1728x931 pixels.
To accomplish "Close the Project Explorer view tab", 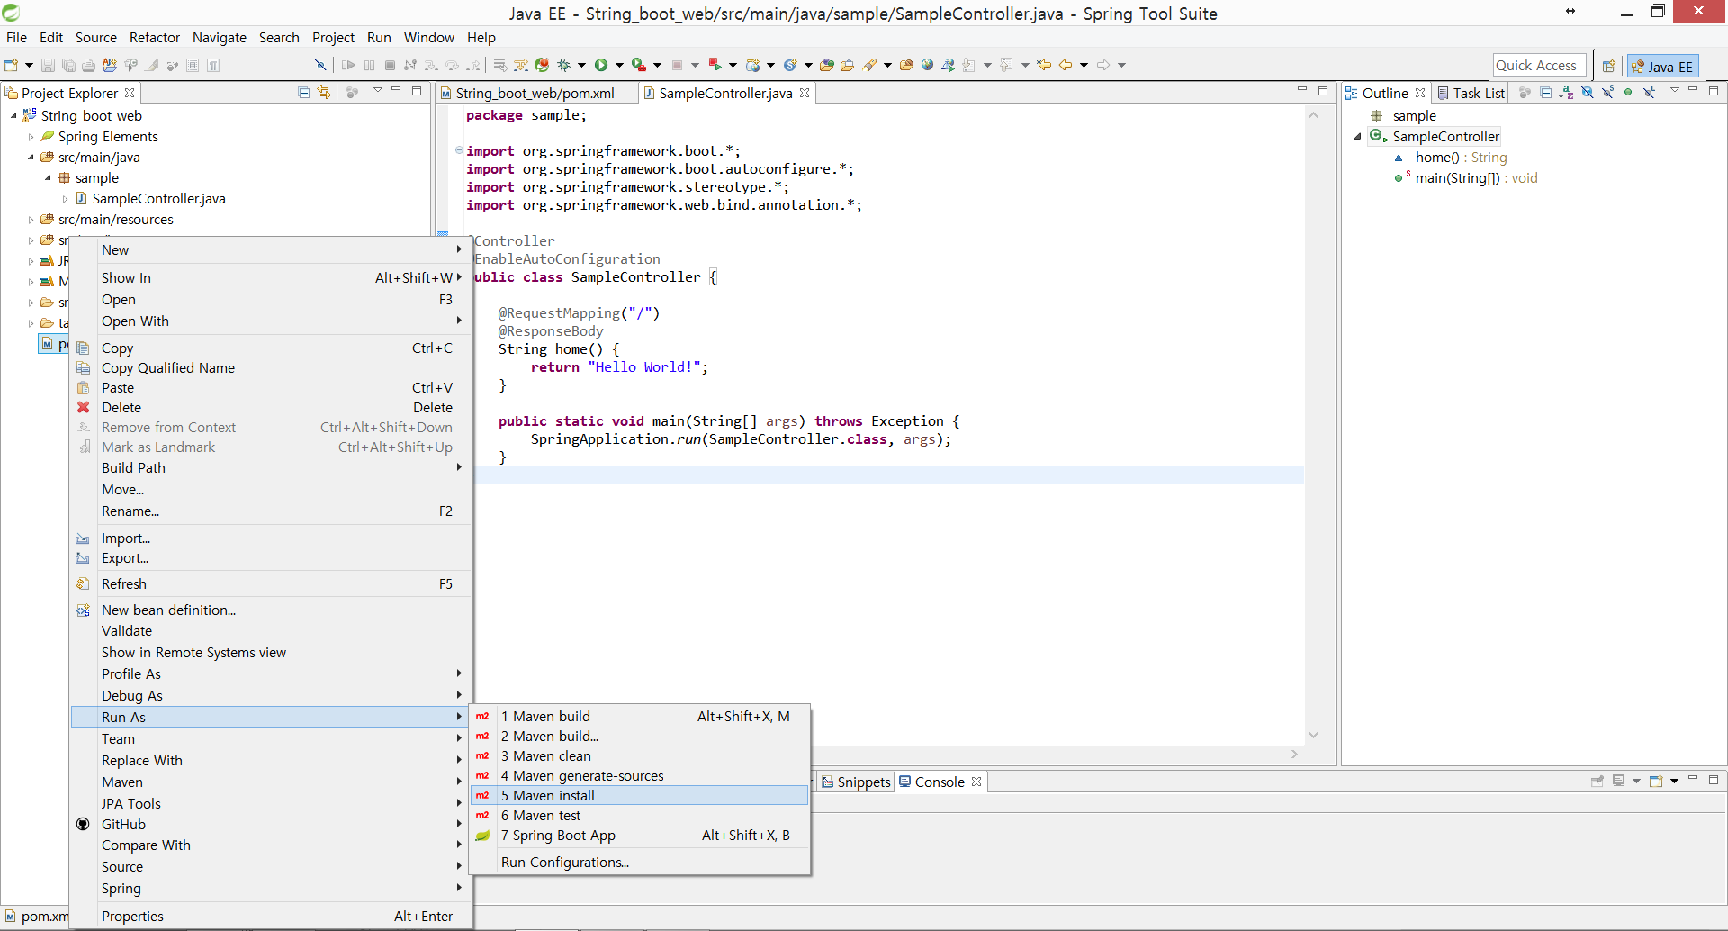I will tap(130, 93).
